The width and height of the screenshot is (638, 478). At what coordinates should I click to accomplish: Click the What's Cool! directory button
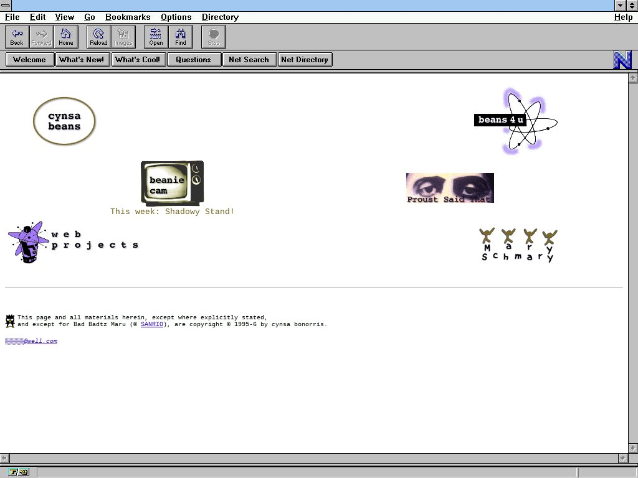click(x=138, y=60)
